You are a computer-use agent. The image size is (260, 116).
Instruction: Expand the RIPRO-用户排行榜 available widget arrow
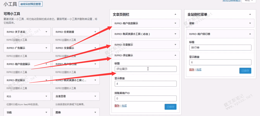click(x=95, y=64)
